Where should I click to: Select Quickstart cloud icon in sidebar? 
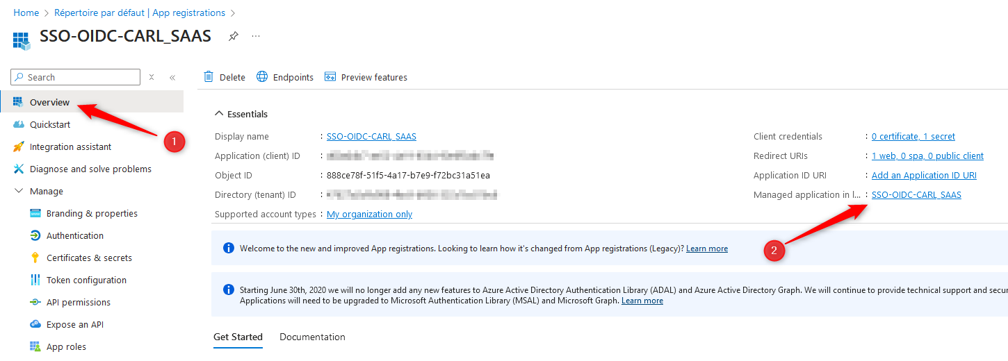pyautogui.click(x=18, y=124)
